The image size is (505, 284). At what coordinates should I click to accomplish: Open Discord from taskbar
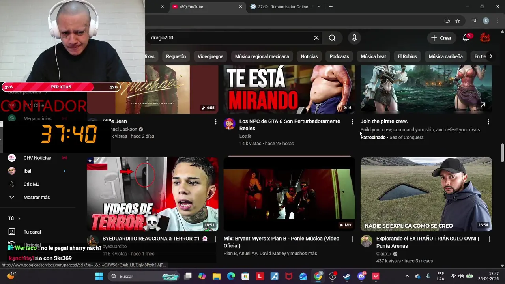pyautogui.click(x=361, y=276)
